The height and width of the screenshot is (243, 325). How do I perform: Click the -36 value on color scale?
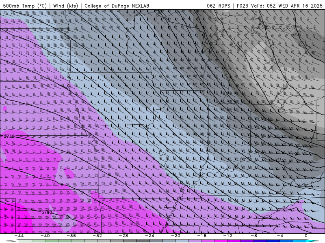(x=71, y=236)
